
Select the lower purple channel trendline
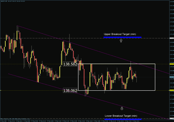tap(89, 97)
